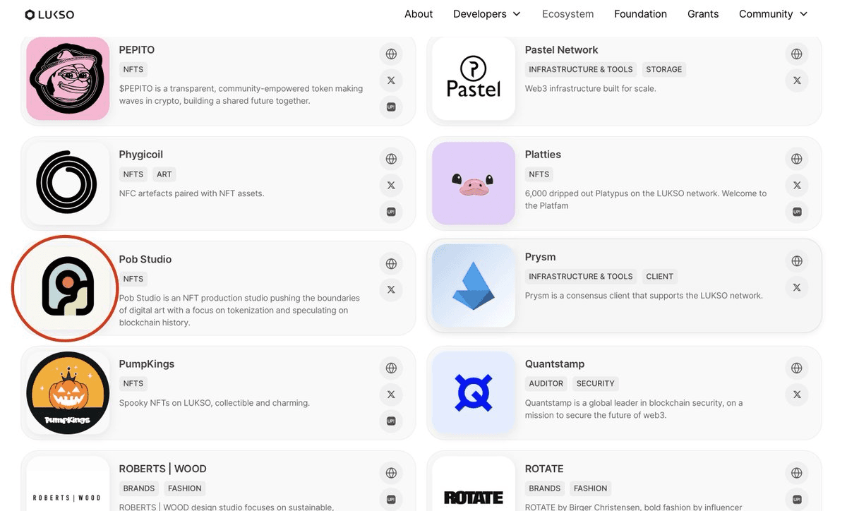Open the globe icon for Pob Studio
Screen dimensions: 847x511
tap(391, 263)
